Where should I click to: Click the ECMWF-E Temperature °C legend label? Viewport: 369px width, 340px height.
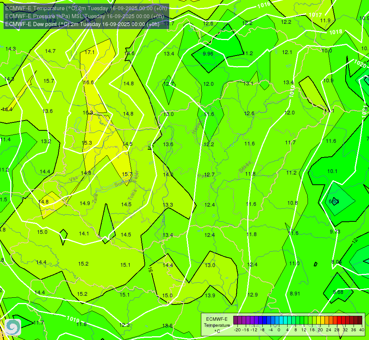coord(217,325)
